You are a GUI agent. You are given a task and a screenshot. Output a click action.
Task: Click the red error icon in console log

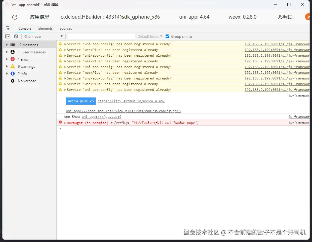click(60, 122)
